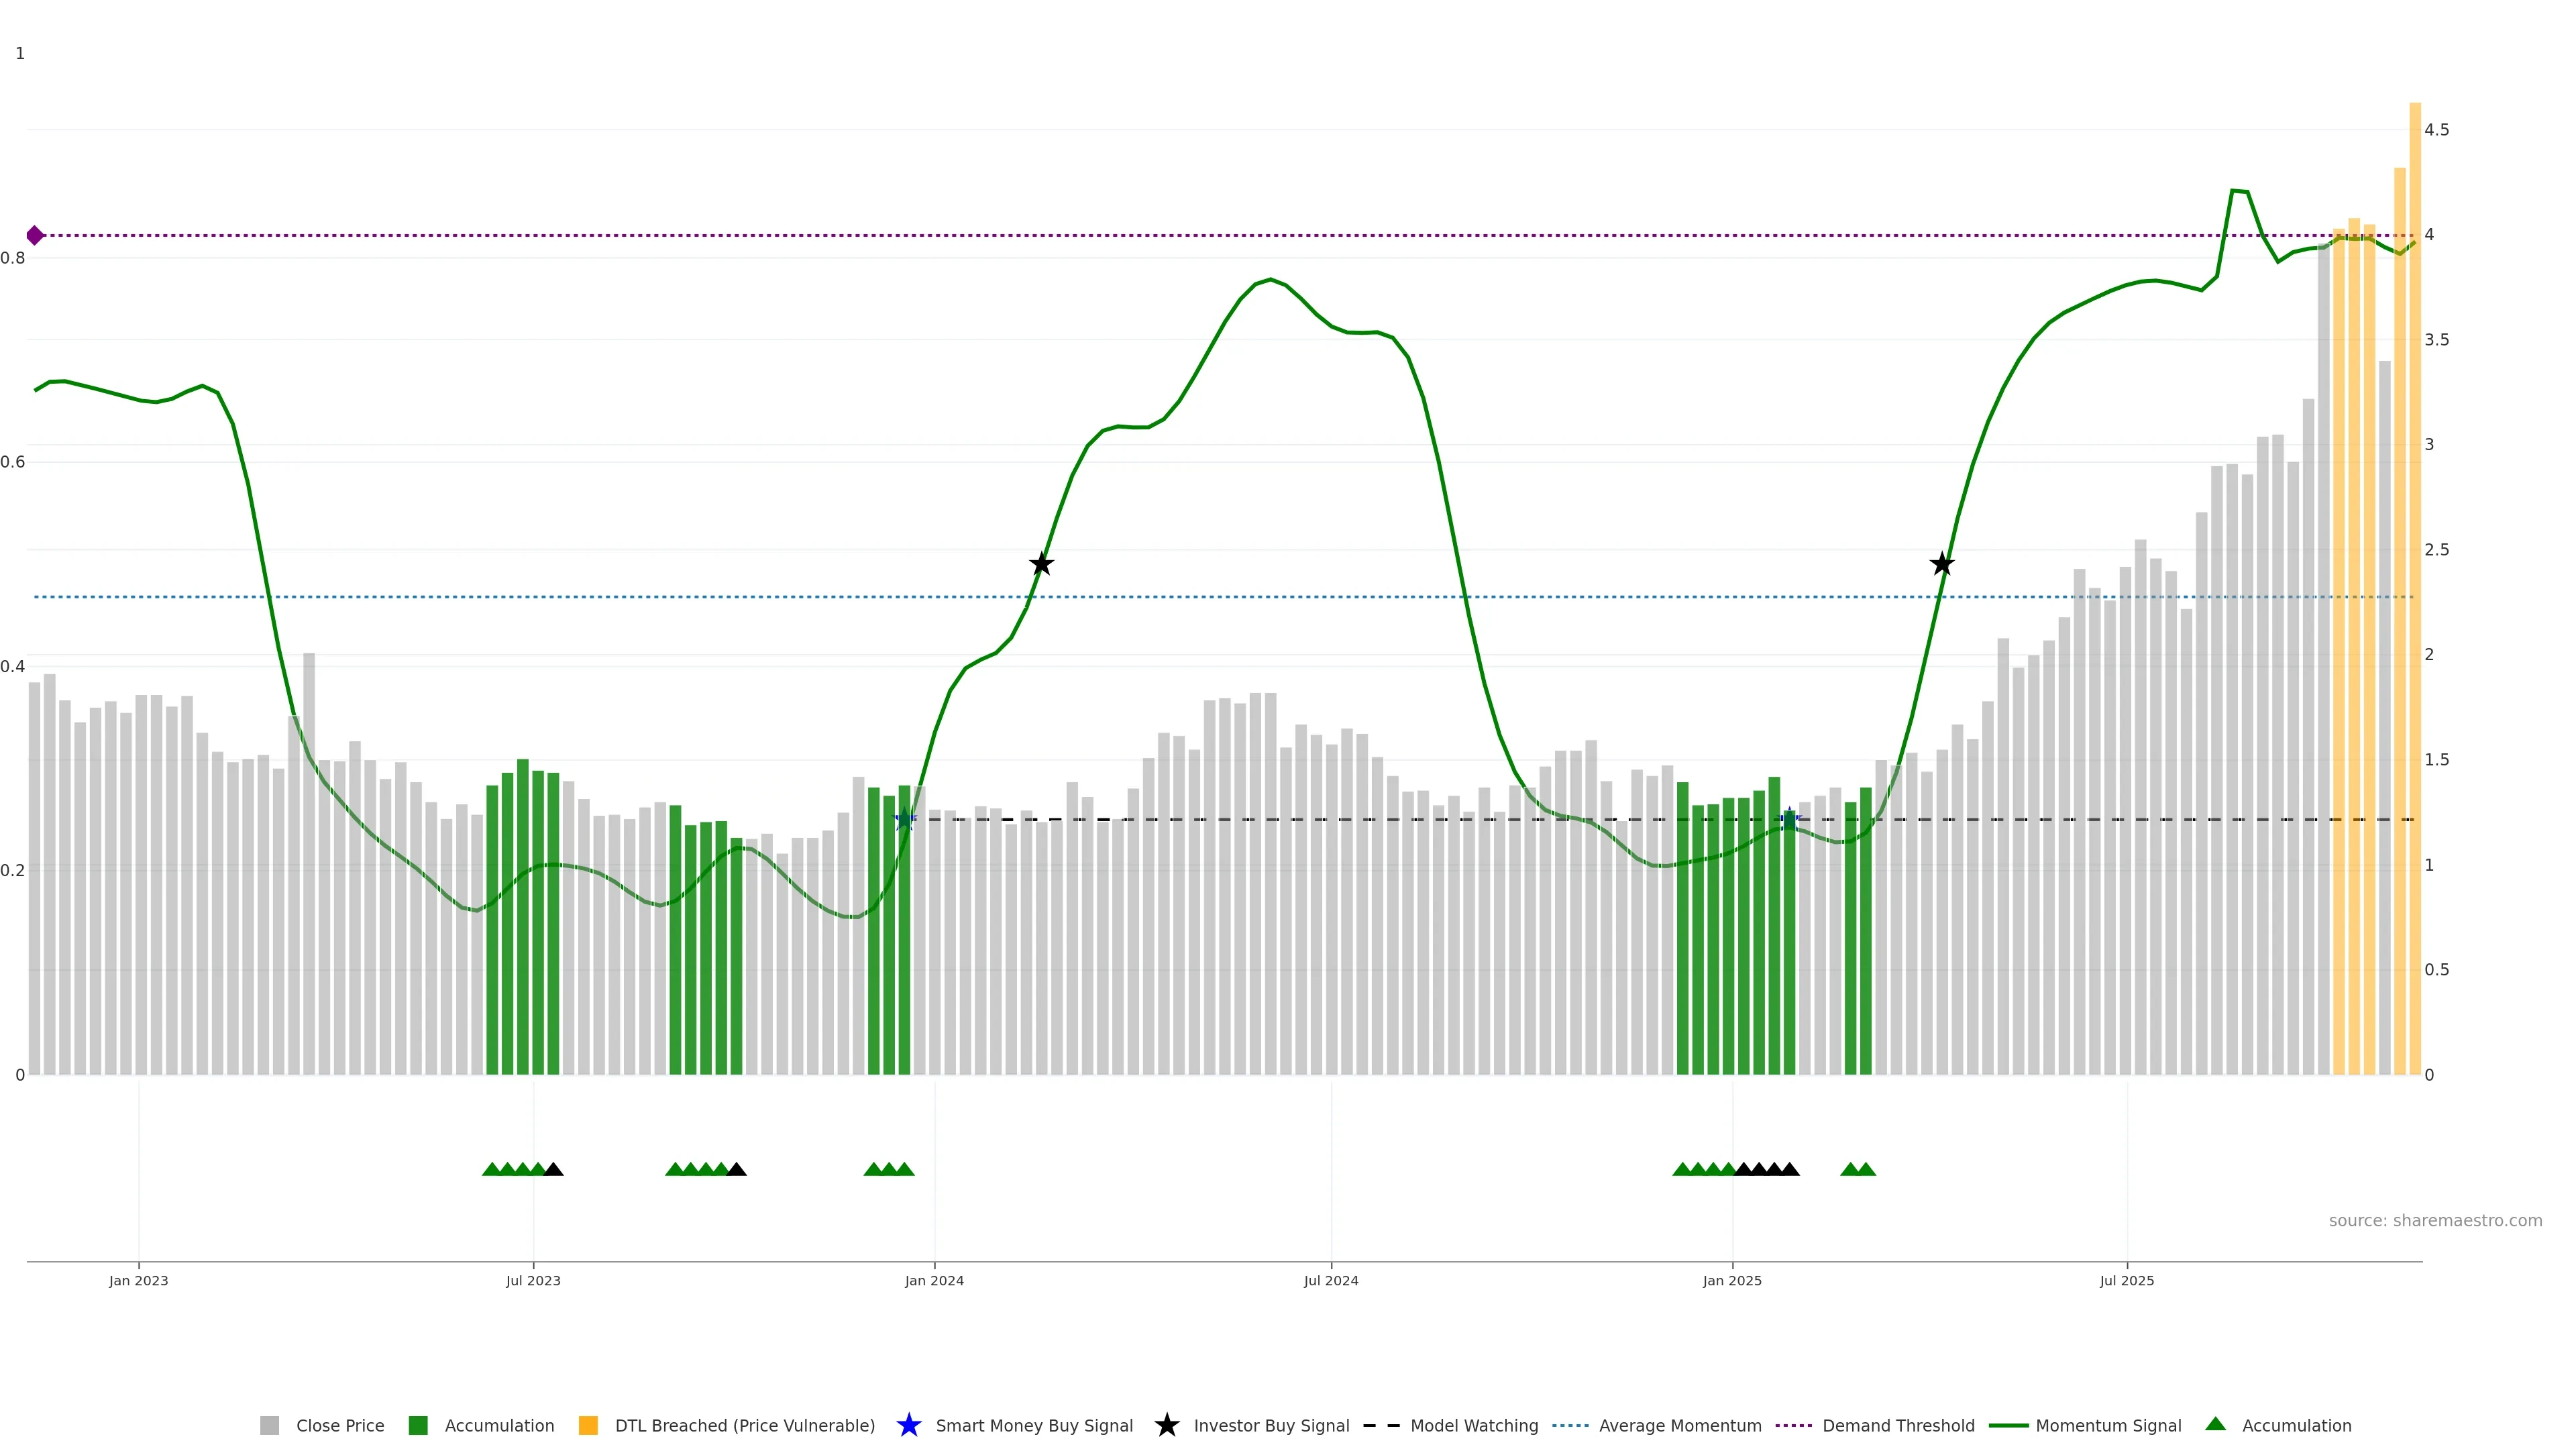Click the black Investor Buy star near early 2024

coord(1041,564)
